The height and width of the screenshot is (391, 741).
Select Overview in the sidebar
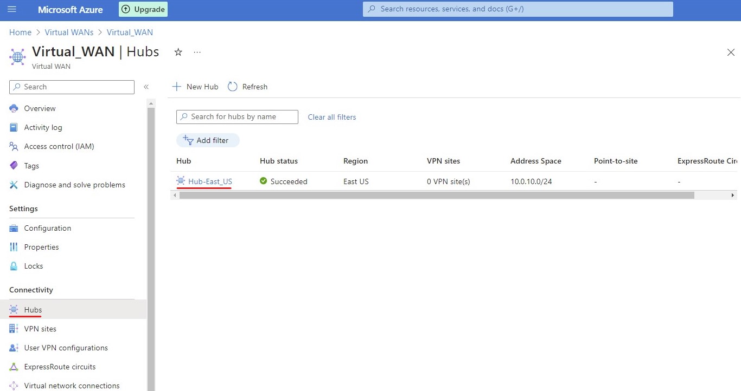[x=40, y=108]
